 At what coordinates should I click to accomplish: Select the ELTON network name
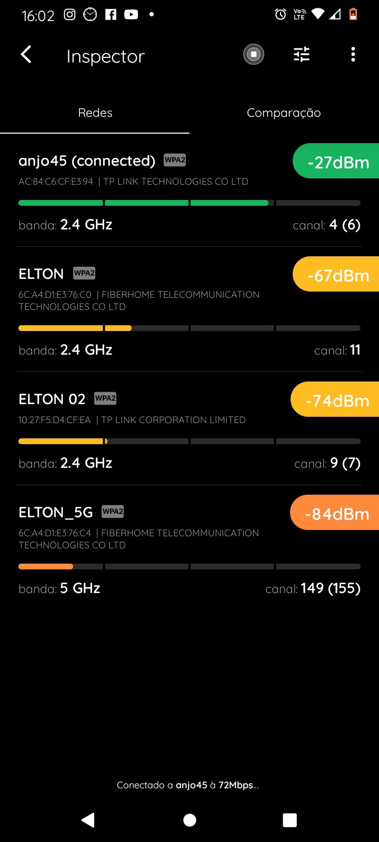(x=41, y=274)
